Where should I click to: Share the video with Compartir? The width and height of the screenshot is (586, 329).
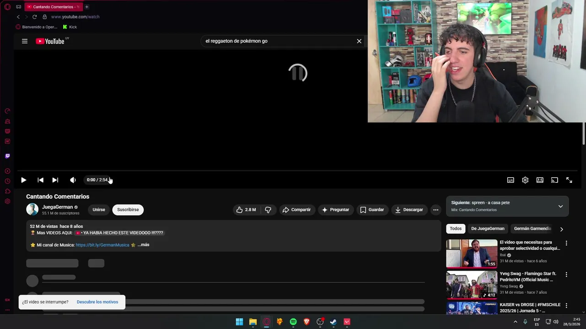[x=296, y=210]
